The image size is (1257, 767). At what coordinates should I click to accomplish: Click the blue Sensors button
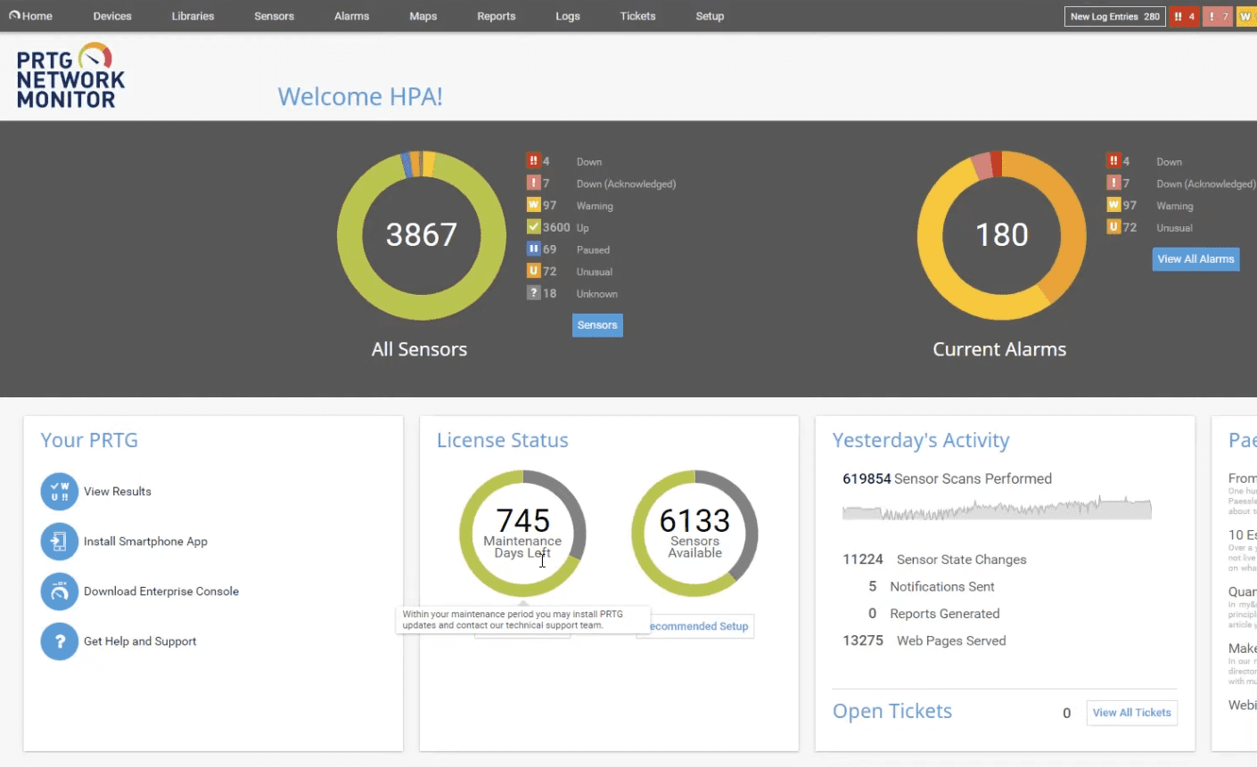click(597, 325)
